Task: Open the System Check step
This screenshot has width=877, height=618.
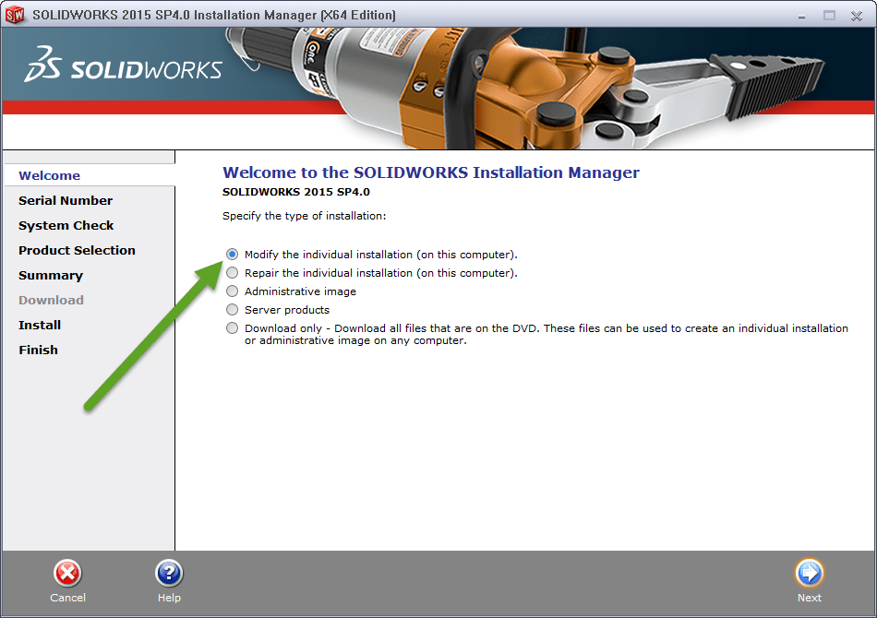Action: point(66,226)
